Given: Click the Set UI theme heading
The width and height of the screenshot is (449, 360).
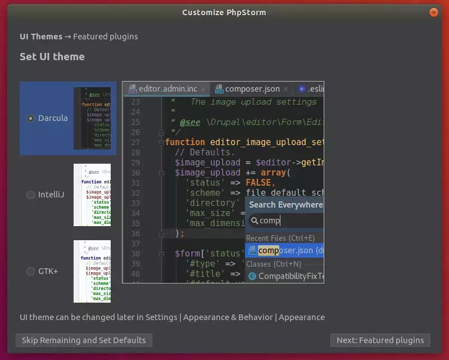Looking at the screenshot, I should (x=52, y=57).
